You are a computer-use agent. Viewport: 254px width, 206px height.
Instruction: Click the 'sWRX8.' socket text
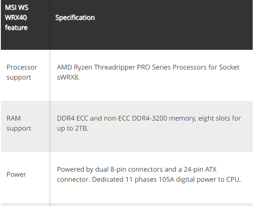coord(68,77)
